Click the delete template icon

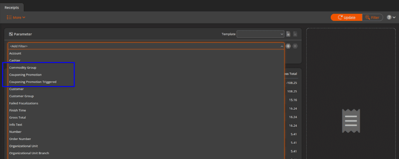[x=295, y=34]
